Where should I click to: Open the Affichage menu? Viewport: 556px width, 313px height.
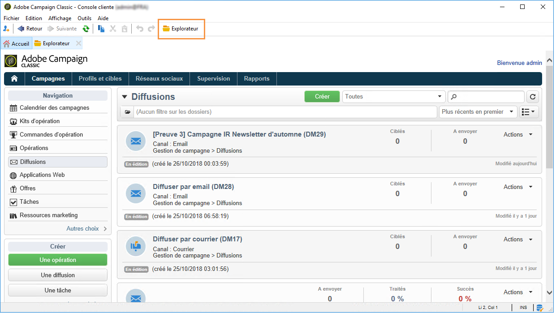60,18
